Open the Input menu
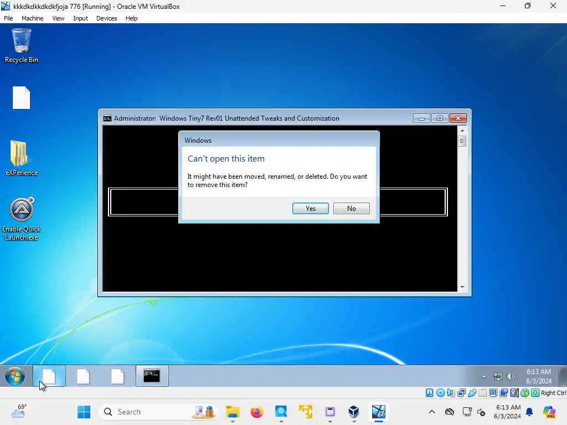The height and width of the screenshot is (425, 567). click(80, 18)
